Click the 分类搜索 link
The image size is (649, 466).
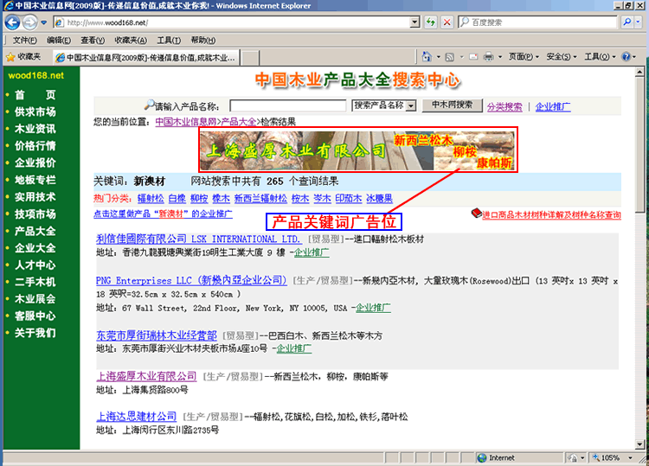504,106
